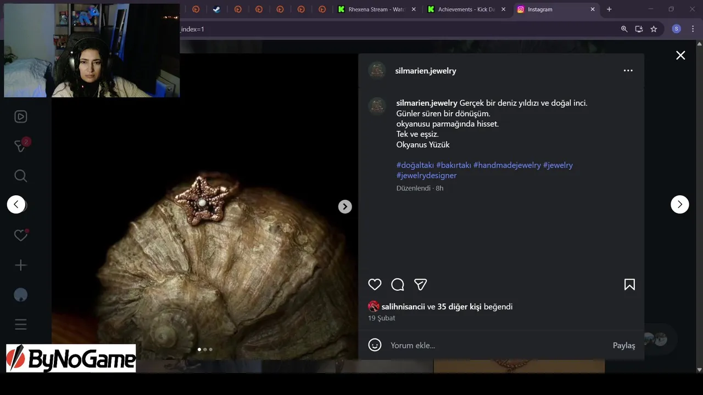This screenshot has width=703, height=395.
Task: Click the 19 Şubat post date
Action: [381, 318]
